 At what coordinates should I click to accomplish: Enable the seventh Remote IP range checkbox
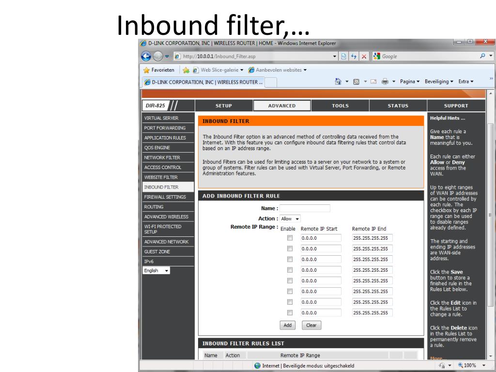click(290, 302)
